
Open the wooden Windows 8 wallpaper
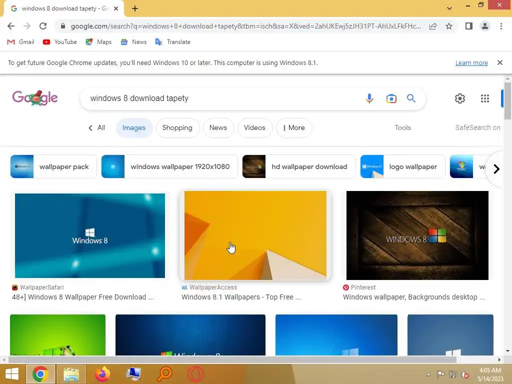(x=417, y=235)
